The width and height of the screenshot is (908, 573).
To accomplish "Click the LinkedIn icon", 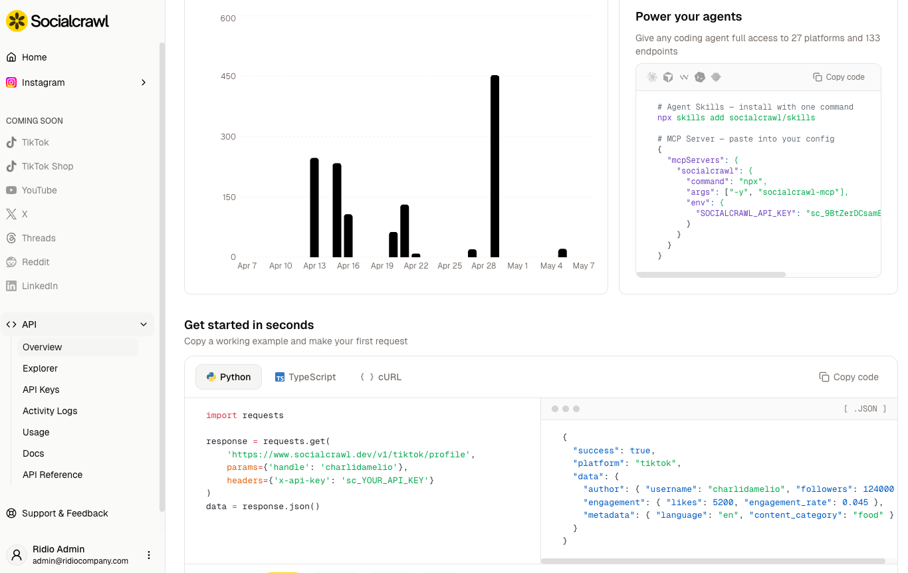I will pos(11,286).
